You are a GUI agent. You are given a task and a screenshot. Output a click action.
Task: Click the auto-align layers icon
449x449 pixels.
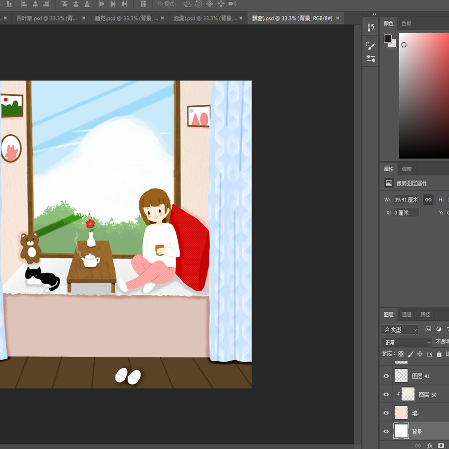(143, 3)
